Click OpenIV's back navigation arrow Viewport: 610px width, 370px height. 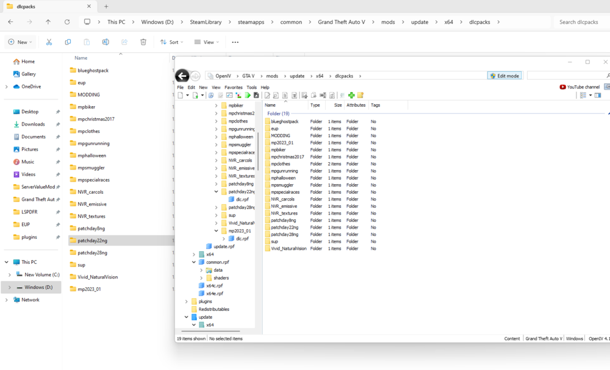coord(182,76)
